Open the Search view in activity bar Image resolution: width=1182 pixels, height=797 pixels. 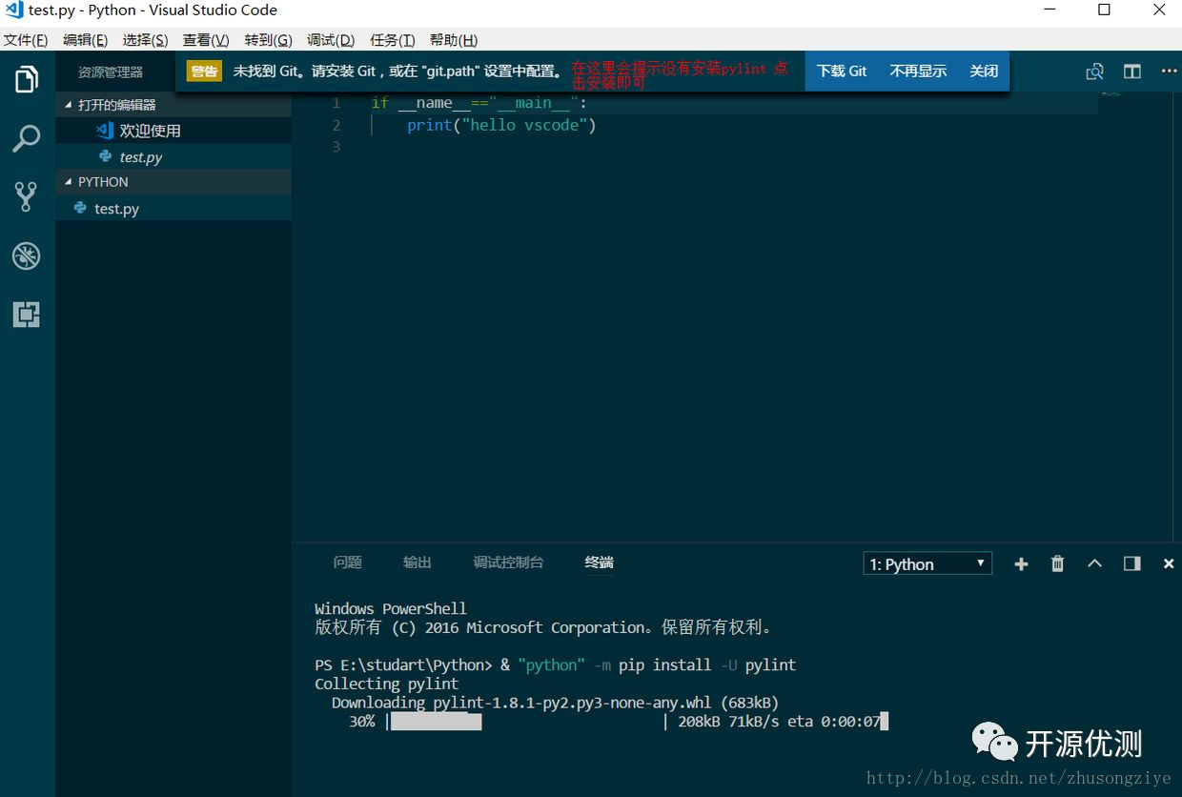pos(27,139)
